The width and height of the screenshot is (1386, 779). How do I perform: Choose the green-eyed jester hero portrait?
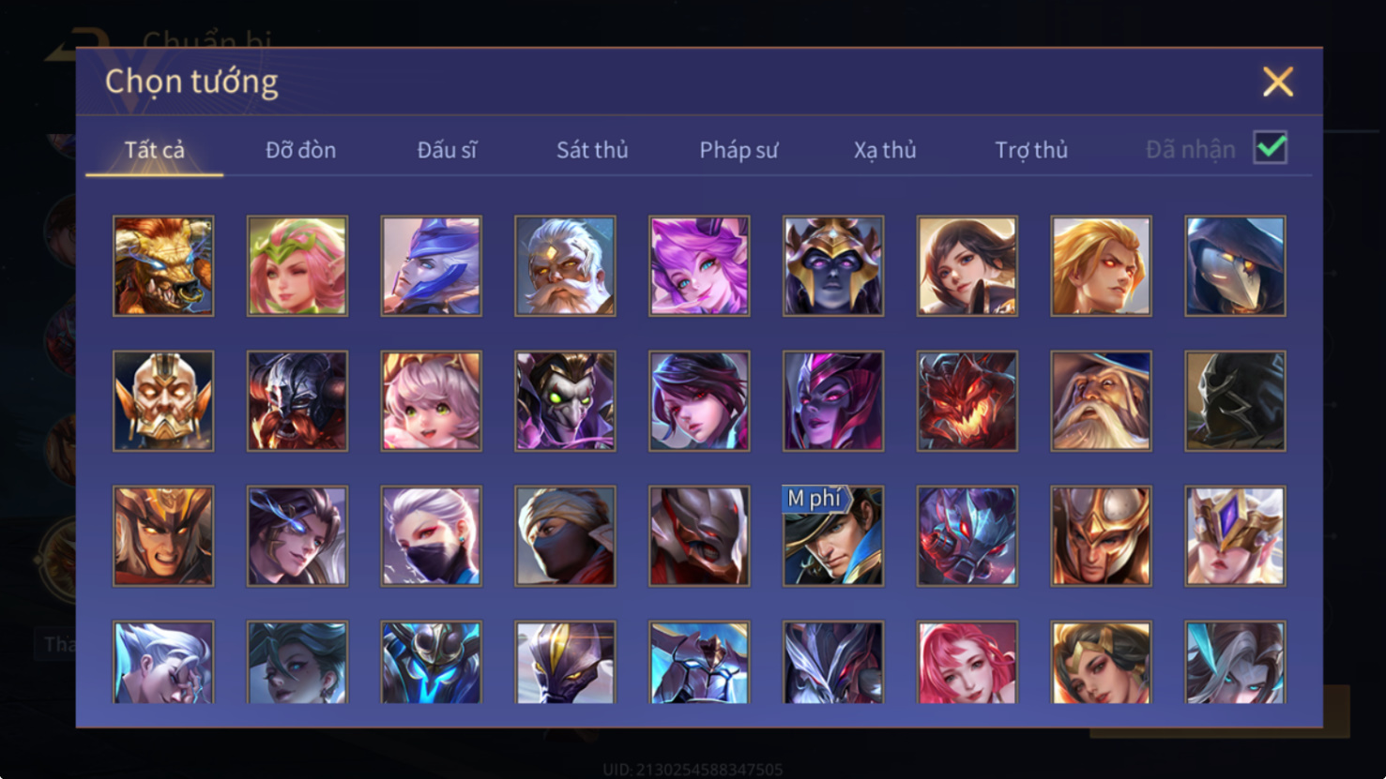(x=565, y=401)
